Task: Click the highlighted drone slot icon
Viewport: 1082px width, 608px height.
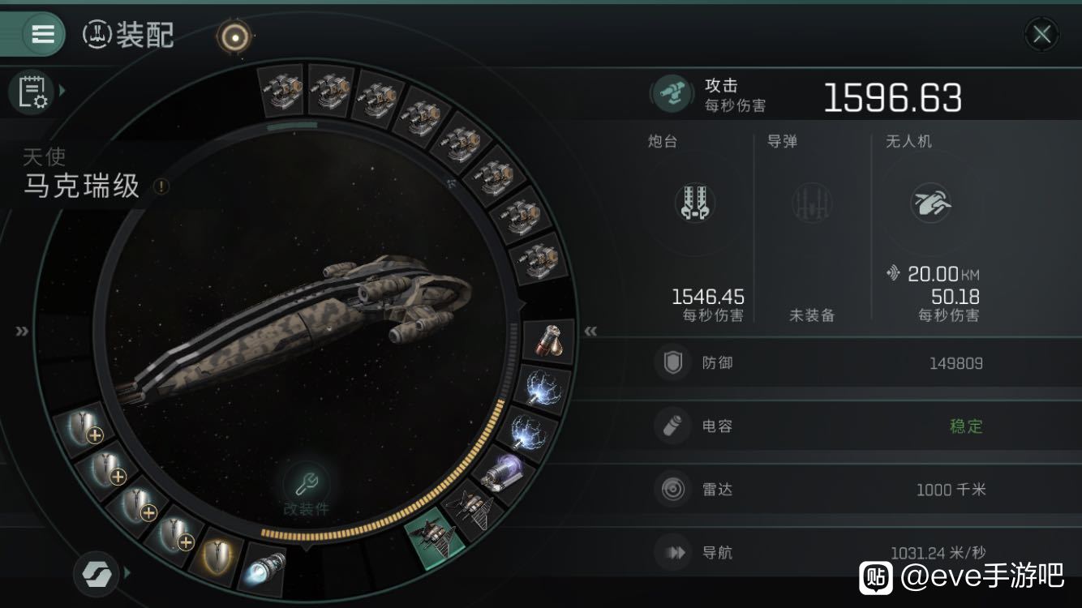Action: pos(435,536)
